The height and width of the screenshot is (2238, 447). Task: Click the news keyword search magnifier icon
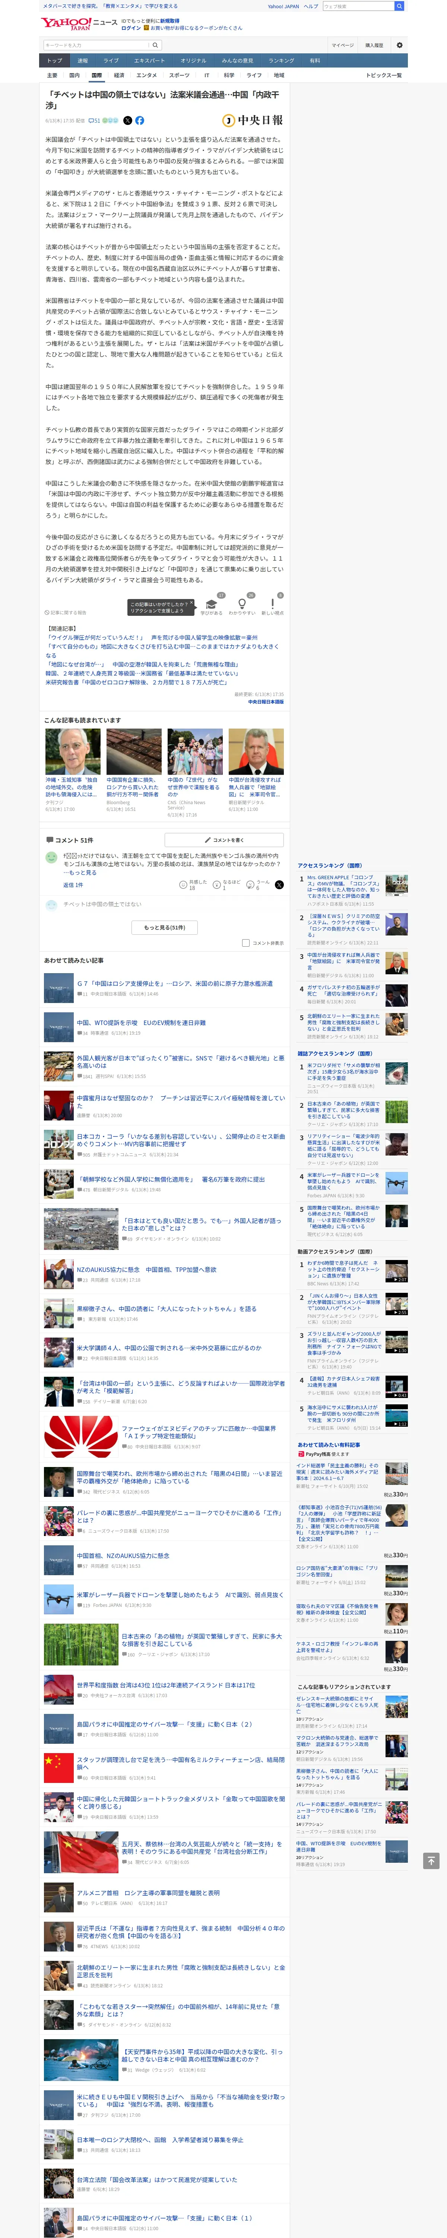coord(155,45)
